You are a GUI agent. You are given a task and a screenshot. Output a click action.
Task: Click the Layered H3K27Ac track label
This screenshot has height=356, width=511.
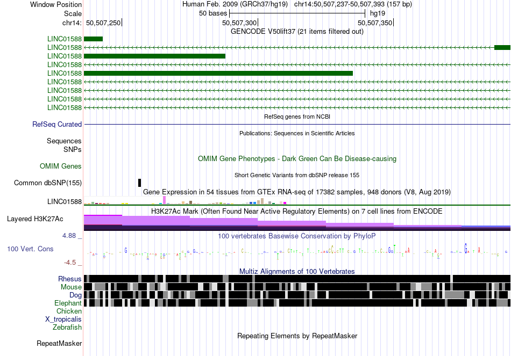click(x=35, y=219)
